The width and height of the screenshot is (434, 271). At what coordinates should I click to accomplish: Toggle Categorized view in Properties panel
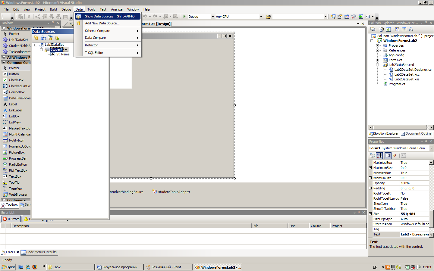point(372,156)
